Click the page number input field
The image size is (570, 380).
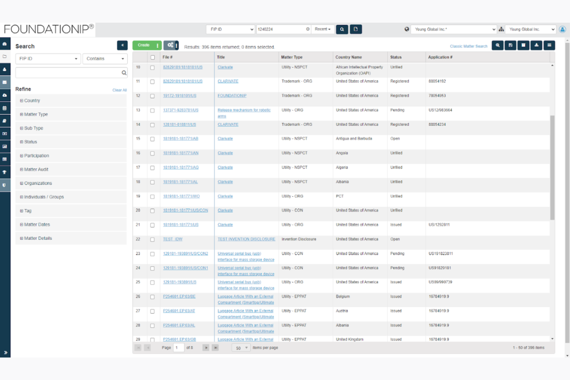[179, 348]
